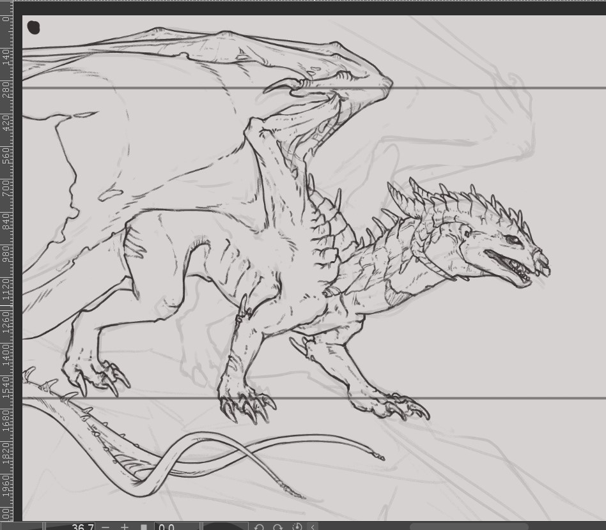
Task: Rotate the canvas clockwise
Action: click(278, 527)
